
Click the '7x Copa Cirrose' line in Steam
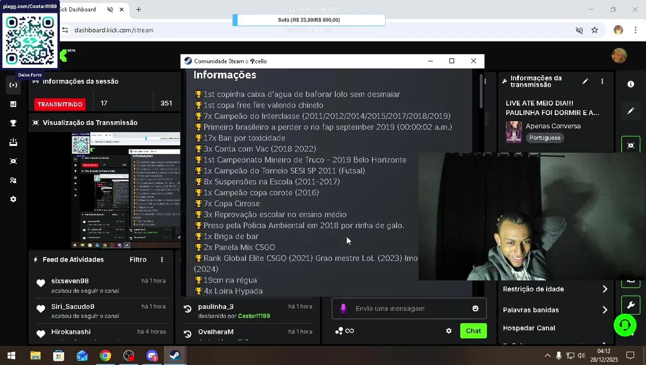[227, 204]
